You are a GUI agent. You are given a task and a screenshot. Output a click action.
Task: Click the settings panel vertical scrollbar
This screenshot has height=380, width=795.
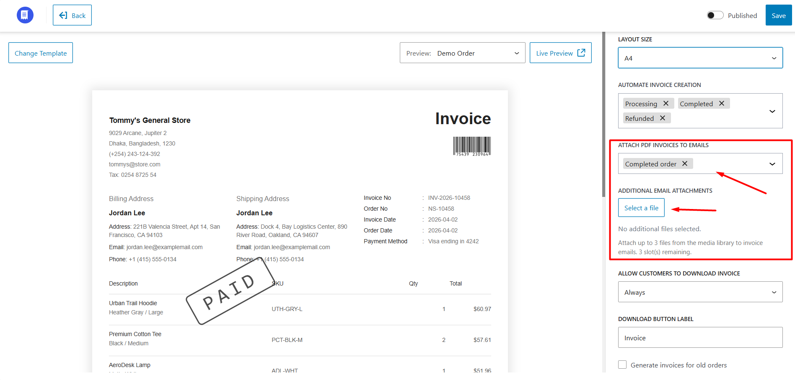tap(603, 114)
